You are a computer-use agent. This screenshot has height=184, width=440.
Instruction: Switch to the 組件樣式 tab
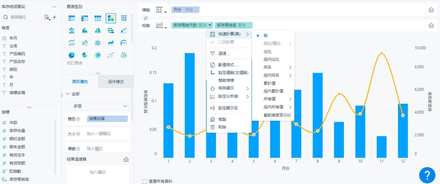pos(116,82)
